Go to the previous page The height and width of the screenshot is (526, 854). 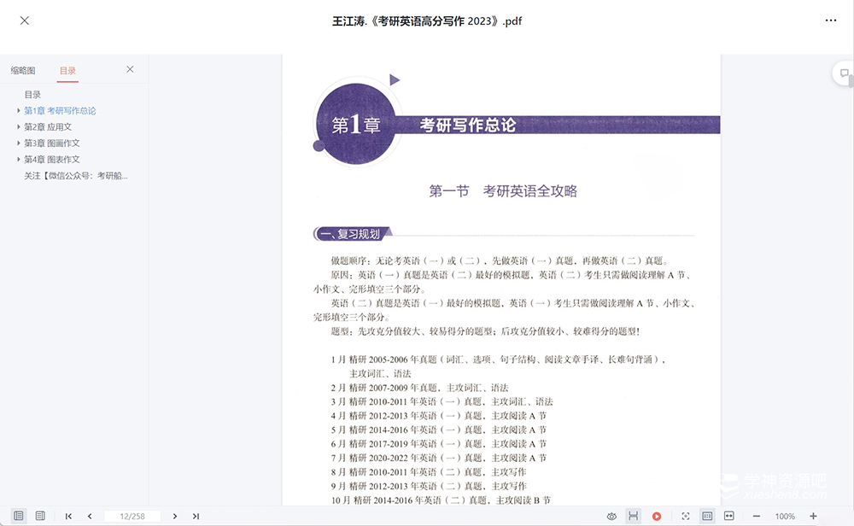coord(90,516)
